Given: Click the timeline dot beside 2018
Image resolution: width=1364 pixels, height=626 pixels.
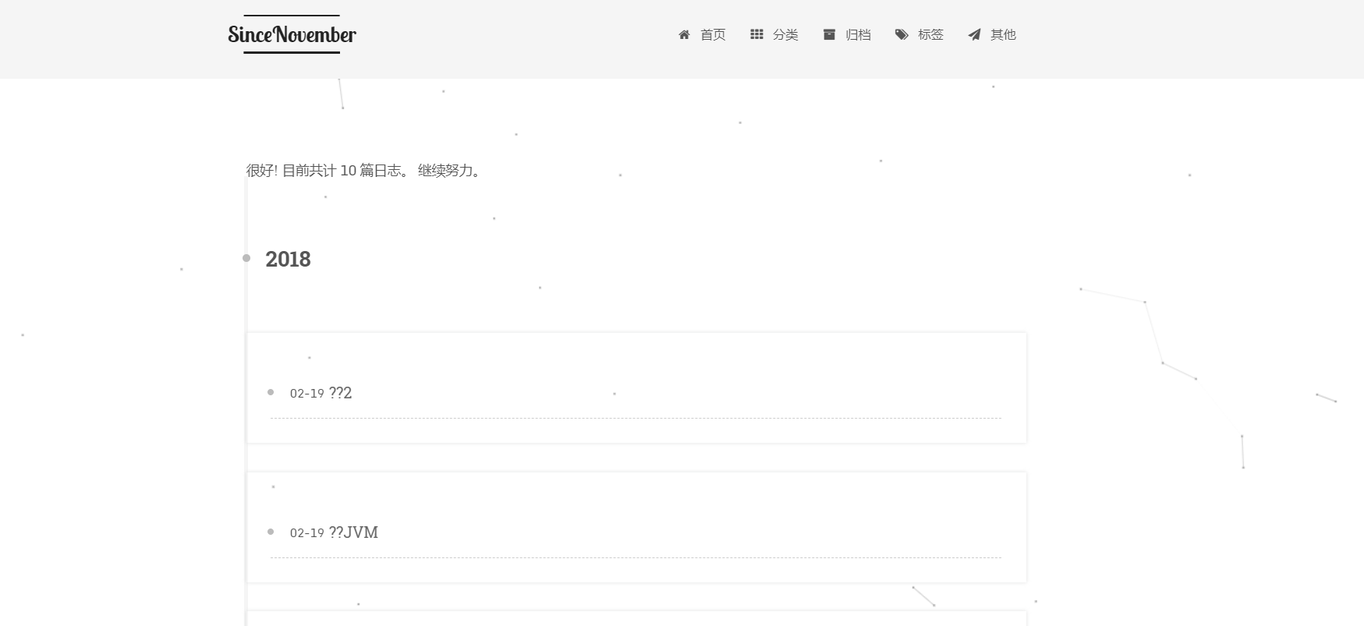Looking at the screenshot, I should tap(246, 258).
